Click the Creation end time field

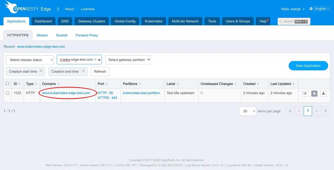click(68, 71)
